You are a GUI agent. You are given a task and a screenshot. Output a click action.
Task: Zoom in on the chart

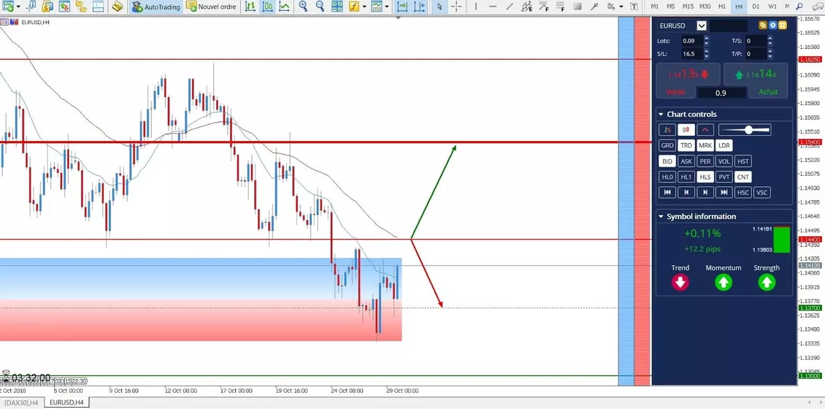coord(303,6)
